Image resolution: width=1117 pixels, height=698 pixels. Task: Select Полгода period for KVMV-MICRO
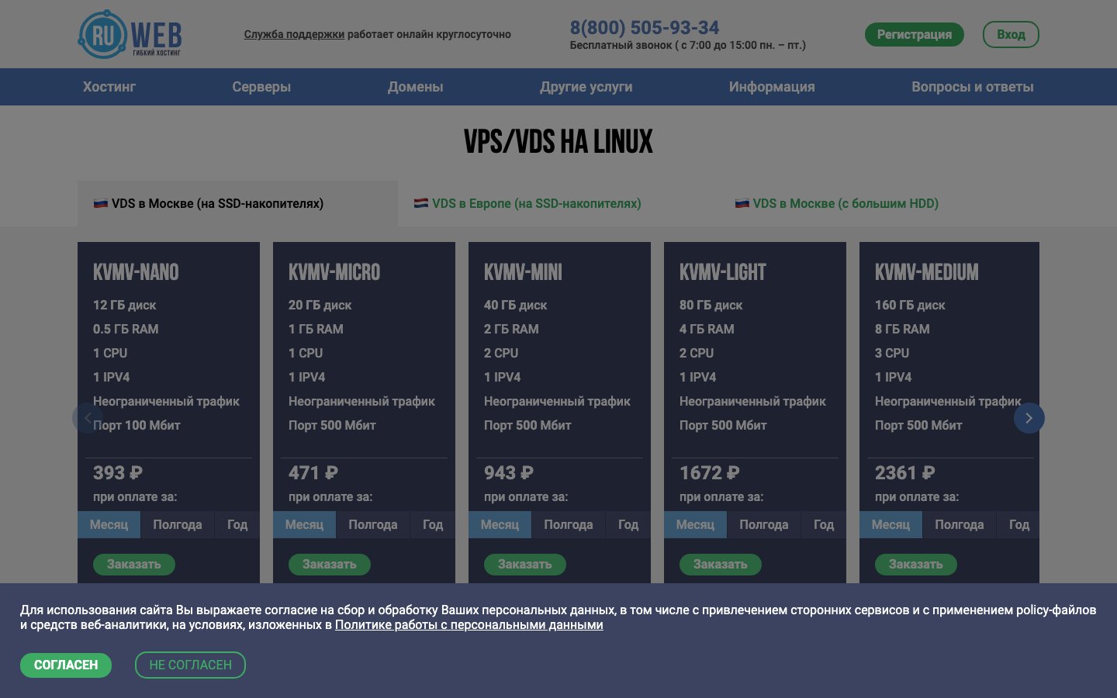373,525
